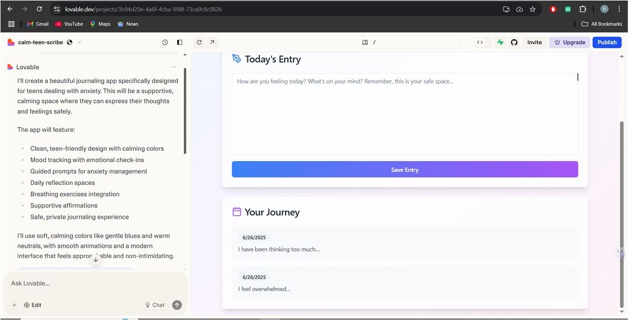Open preview in new tab arrow

212,42
